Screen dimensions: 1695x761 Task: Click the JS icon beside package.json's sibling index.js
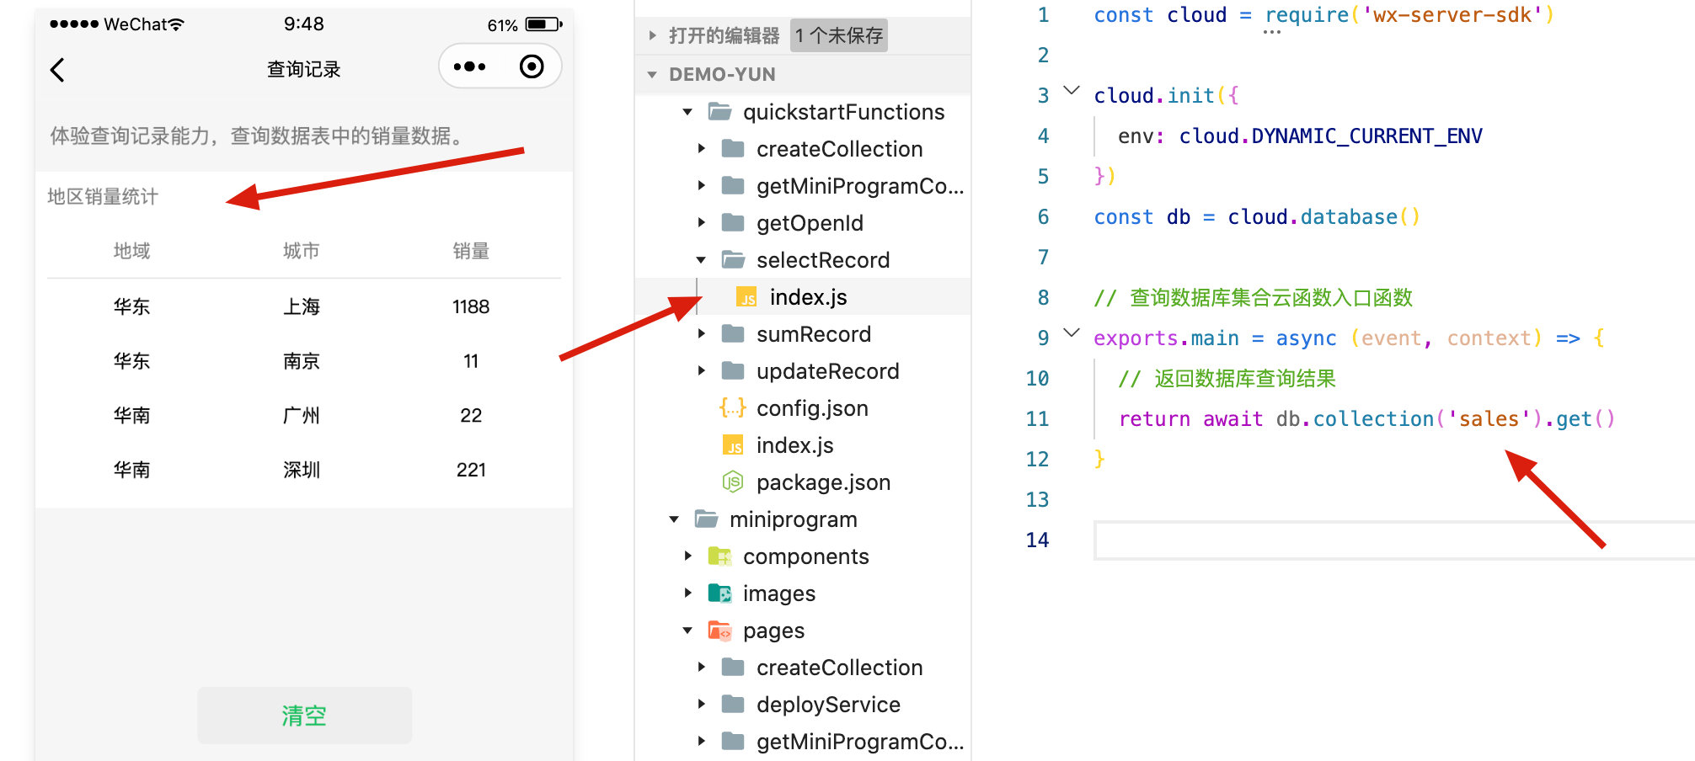pyautogui.click(x=733, y=445)
